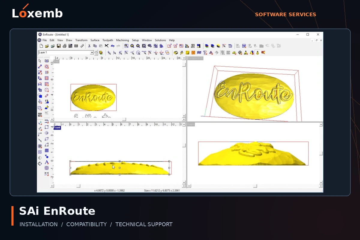
Task: Click the render lightbulb icon in relief toolbar
Action: pos(258,52)
